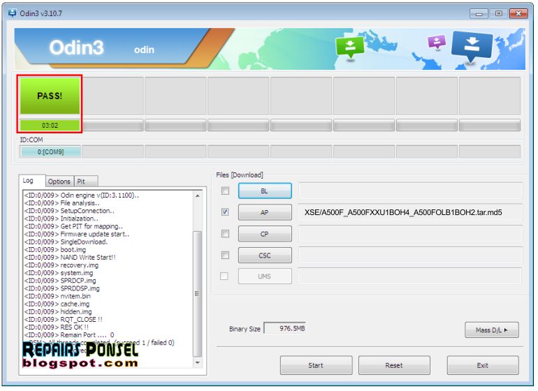Image resolution: width=538 pixels, height=391 pixels.
Task: Click the 'SPRDCP.img' log line
Action: (x=60, y=281)
